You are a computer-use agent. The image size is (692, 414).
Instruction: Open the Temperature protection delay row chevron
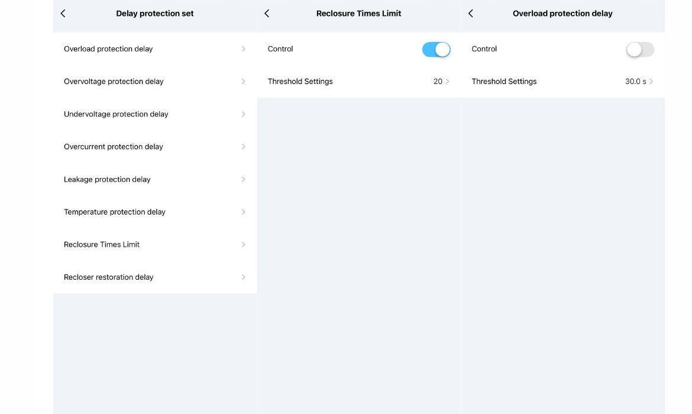click(243, 212)
